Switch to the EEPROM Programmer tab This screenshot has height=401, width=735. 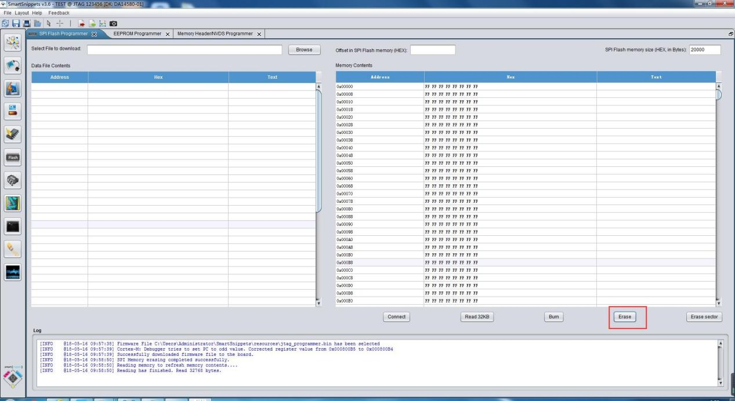137,34
